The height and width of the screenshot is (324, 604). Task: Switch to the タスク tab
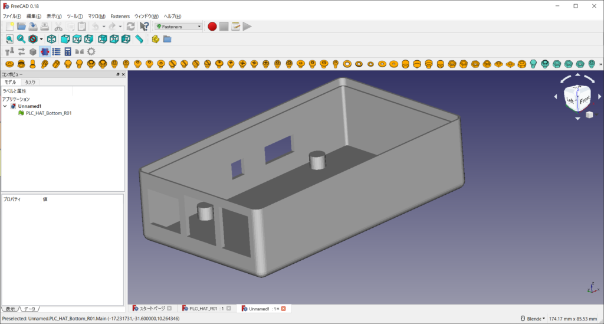click(x=30, y=83)
